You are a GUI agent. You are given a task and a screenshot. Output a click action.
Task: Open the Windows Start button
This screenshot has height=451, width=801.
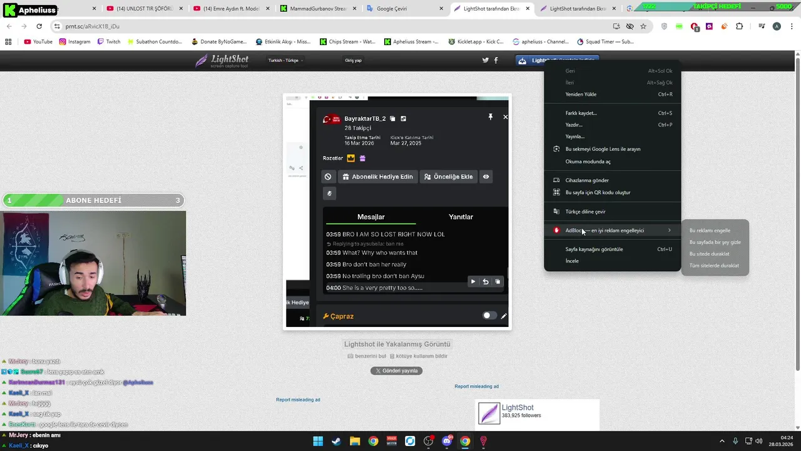[318, 441]
